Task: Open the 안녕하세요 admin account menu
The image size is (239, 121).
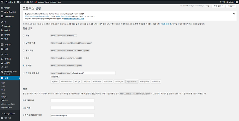Action: pyautogui.click(x=229, y=2)
